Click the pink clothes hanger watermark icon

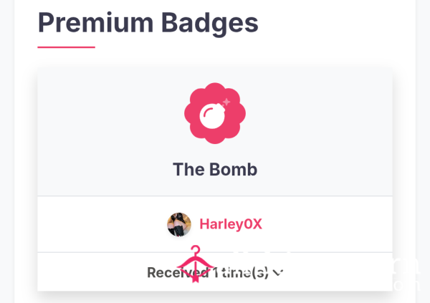coord(195,264)
